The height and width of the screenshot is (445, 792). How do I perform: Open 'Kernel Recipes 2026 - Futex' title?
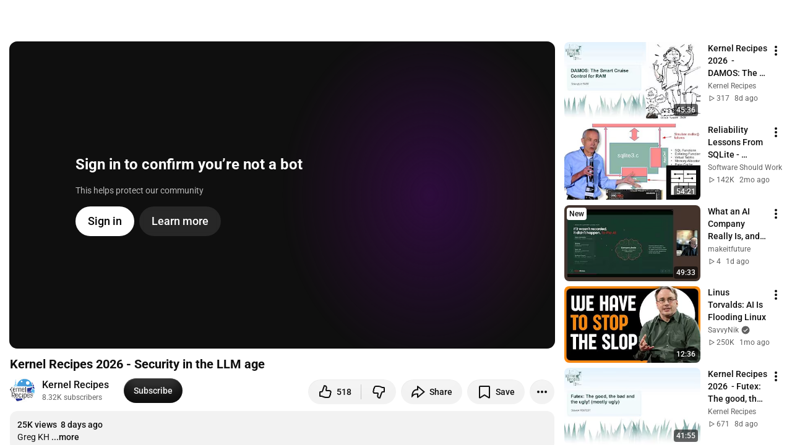point(737,386)
